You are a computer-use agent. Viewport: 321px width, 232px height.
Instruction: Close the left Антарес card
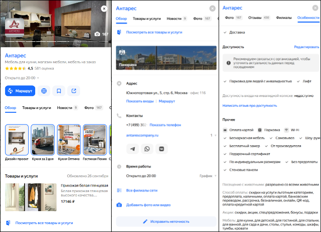[x=104, y=9]
